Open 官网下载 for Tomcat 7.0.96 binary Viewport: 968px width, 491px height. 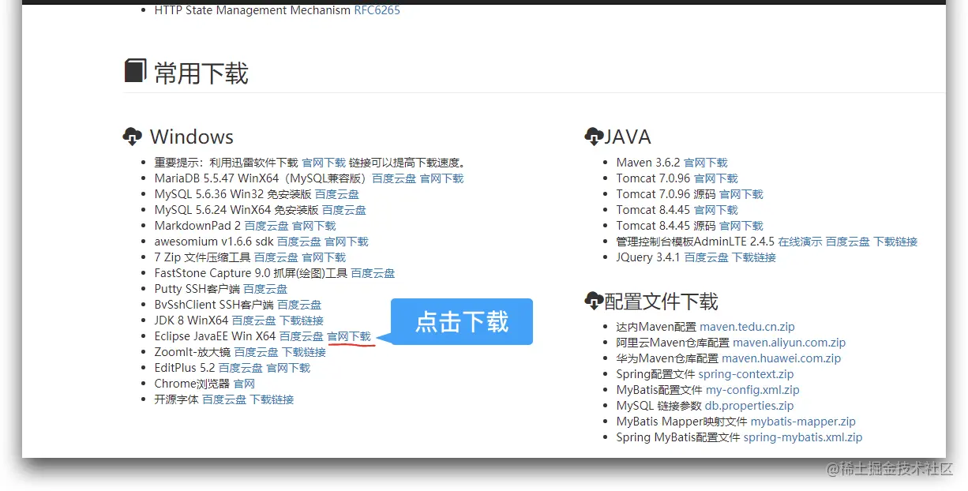(x=716, y=178)
